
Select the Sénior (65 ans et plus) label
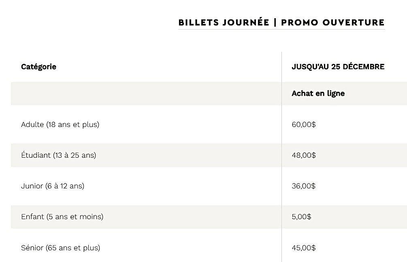tap(60, 247)
